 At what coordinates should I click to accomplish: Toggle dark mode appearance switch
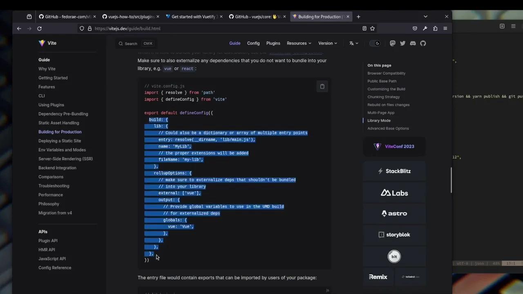pos(375,43)
